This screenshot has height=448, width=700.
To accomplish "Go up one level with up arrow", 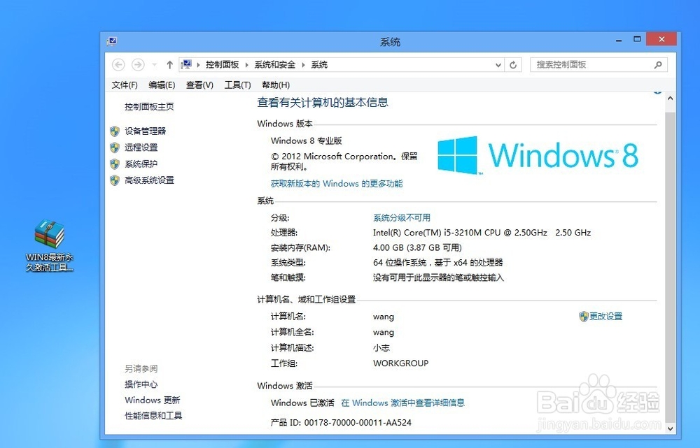I will [169, 64].
